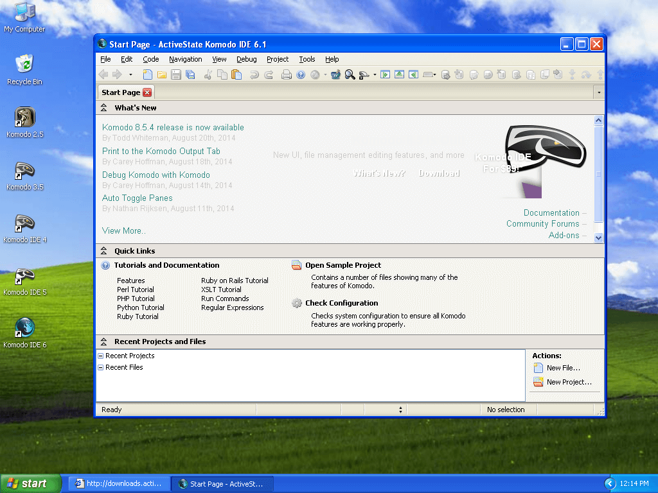Click the Windows Start button
The width and height of the screenshot is (658, 493).
pyautogui.click(x=31, y=483)
